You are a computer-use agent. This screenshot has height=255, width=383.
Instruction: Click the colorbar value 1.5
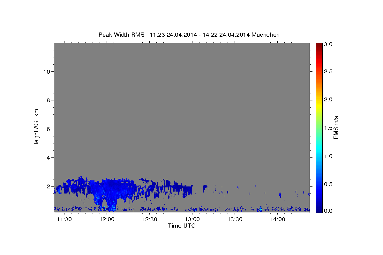point(329,128)
